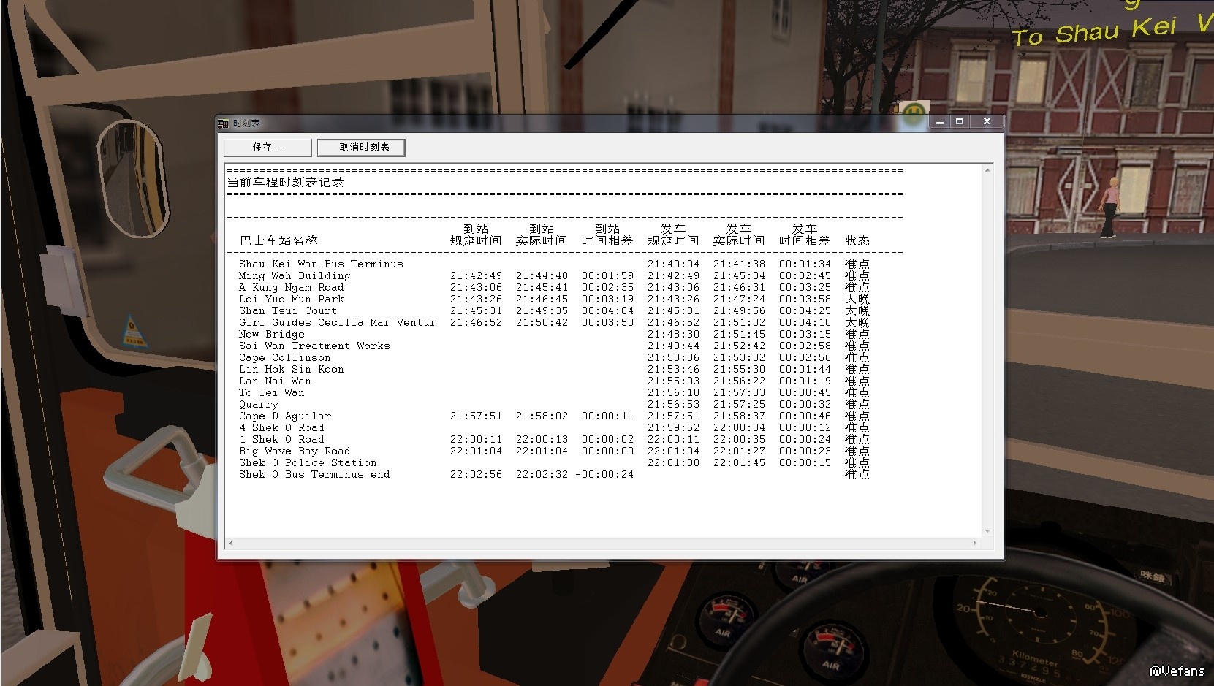The image size is (1214, 686).
Task: Select the Big Wave Bay Road station
Action: tap(295, 451)
